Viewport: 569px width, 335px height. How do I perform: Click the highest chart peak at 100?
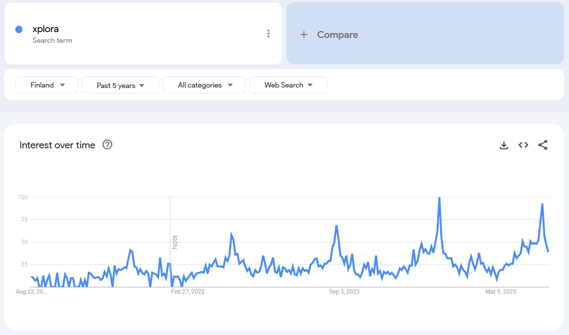pyautogui.click(x=439, y=198)
